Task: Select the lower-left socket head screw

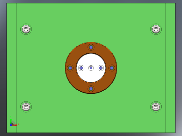Action: click(26, 107)
